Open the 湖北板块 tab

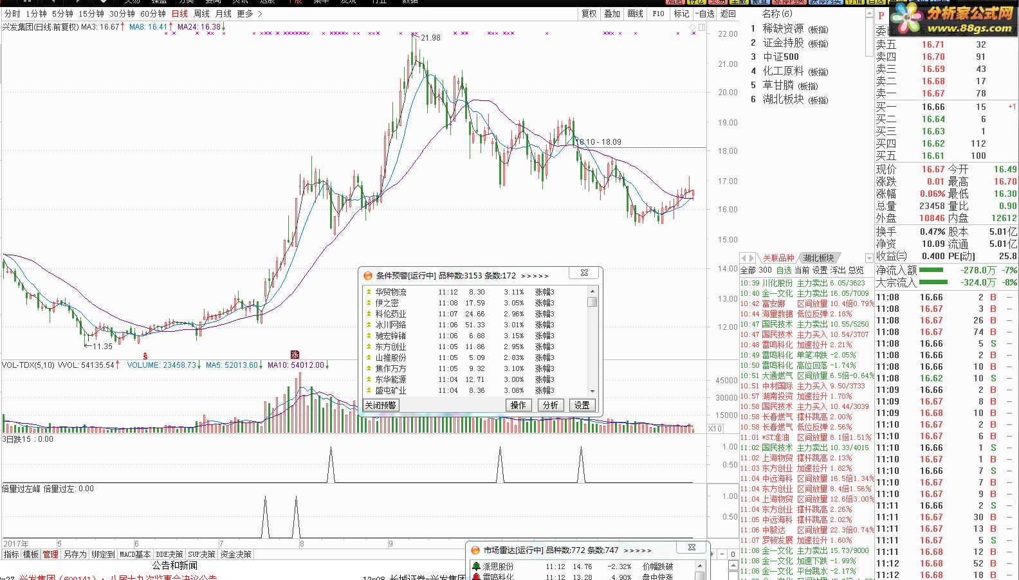[818, 258]
